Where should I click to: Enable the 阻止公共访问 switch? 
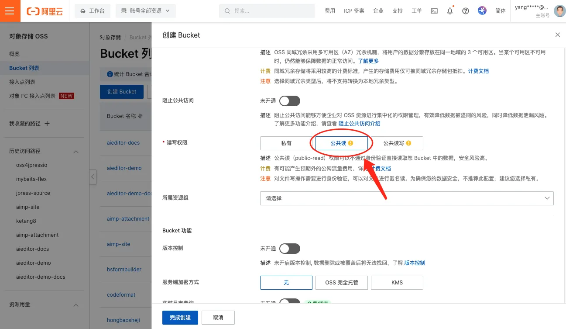[289, 101]
